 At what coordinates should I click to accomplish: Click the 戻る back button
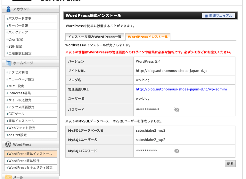coord(230,164)
